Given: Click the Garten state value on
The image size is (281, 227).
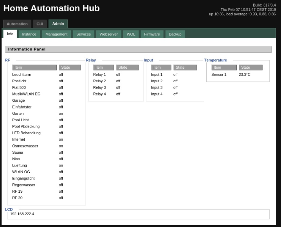Looking at the screenshot, I should (61, 113).
